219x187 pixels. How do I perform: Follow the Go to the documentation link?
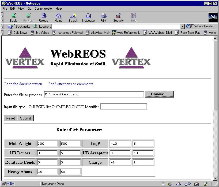coord(23,84)
